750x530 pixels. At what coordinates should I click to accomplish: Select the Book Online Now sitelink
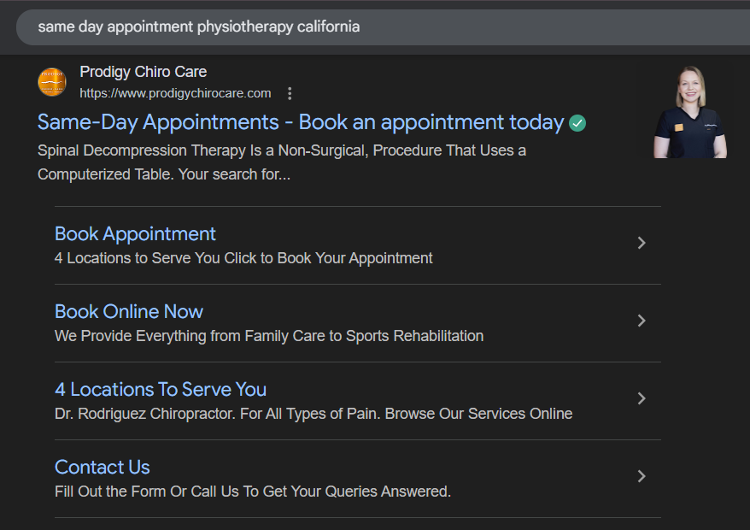(x=129, y=311)
